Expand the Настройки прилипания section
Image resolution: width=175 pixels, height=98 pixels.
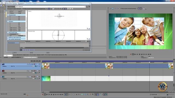coord(16,39)
